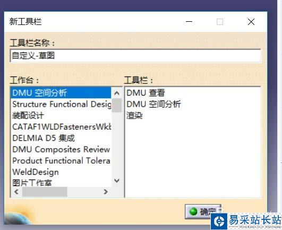Click the horizontal scrollbar thumb in workbench list
This screenshot has height=230, width=282.
[45, 192]
